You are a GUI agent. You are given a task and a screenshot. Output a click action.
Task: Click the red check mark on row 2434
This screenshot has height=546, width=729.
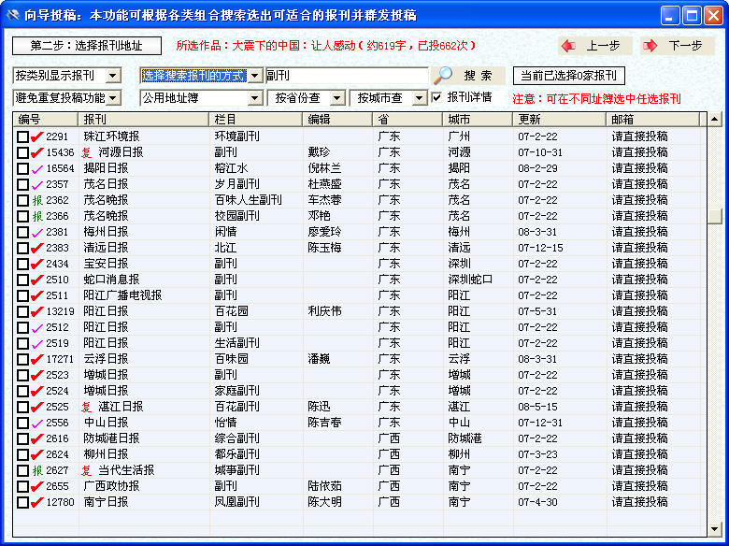36,264
